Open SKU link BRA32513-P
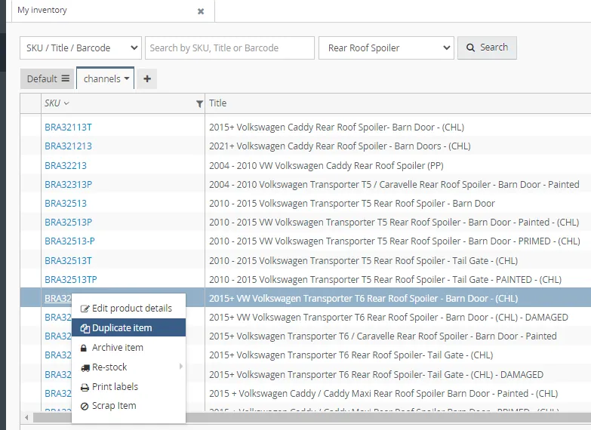 [69, 241]
